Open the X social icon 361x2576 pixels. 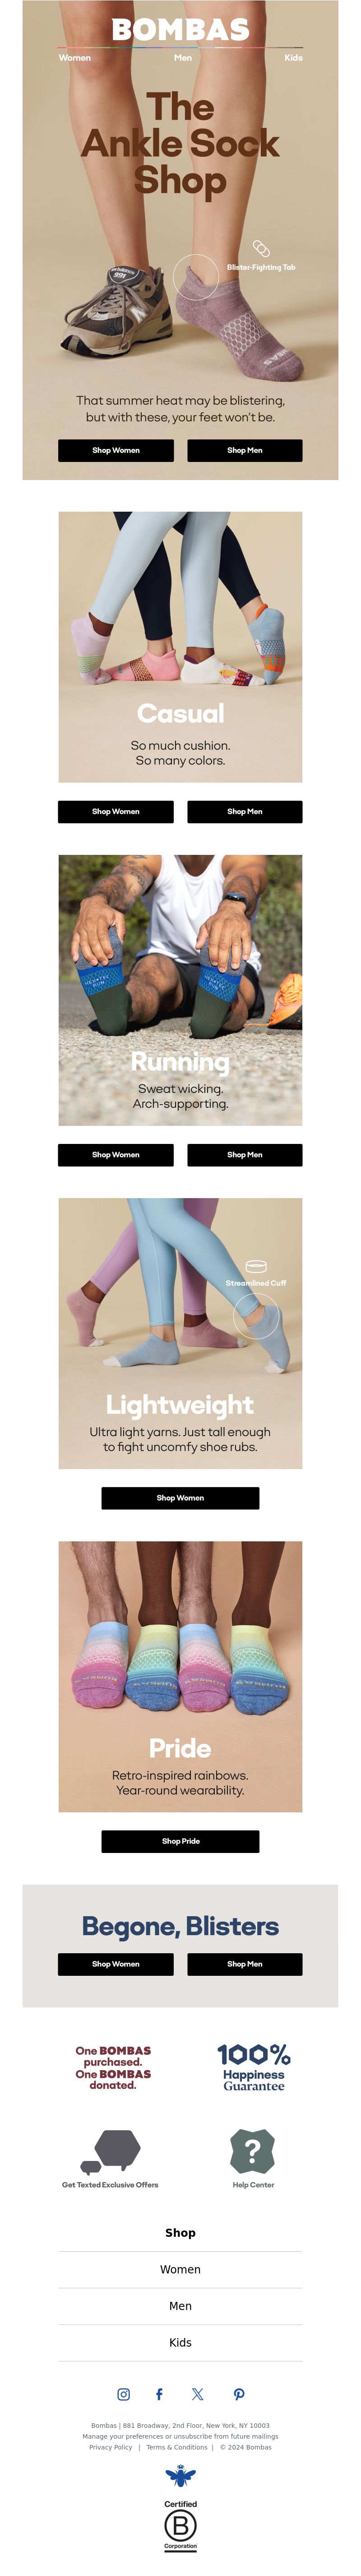tap(197, 2394)
